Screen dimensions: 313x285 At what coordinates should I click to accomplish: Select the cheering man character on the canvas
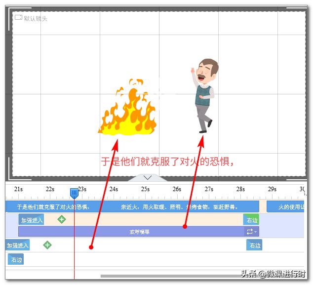pos(204,96)
